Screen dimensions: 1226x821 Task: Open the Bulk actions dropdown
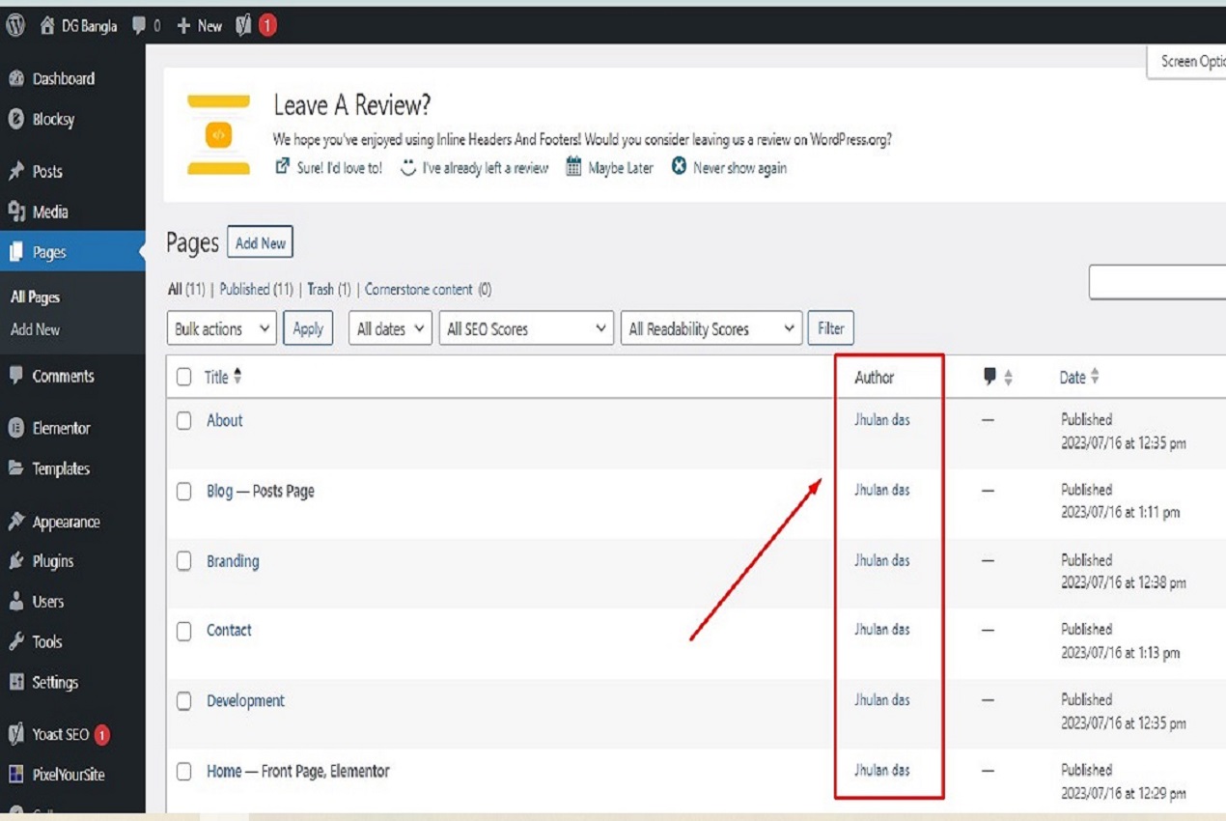pos(222,328)
